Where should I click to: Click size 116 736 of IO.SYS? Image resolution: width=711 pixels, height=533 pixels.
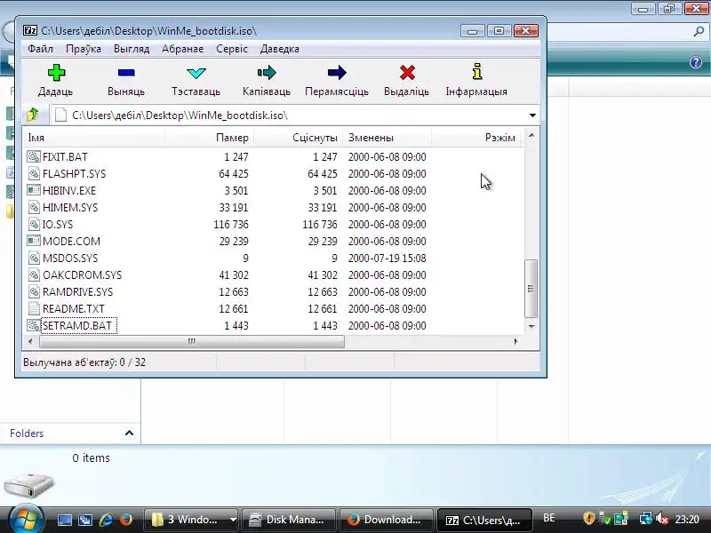point(231,225)
